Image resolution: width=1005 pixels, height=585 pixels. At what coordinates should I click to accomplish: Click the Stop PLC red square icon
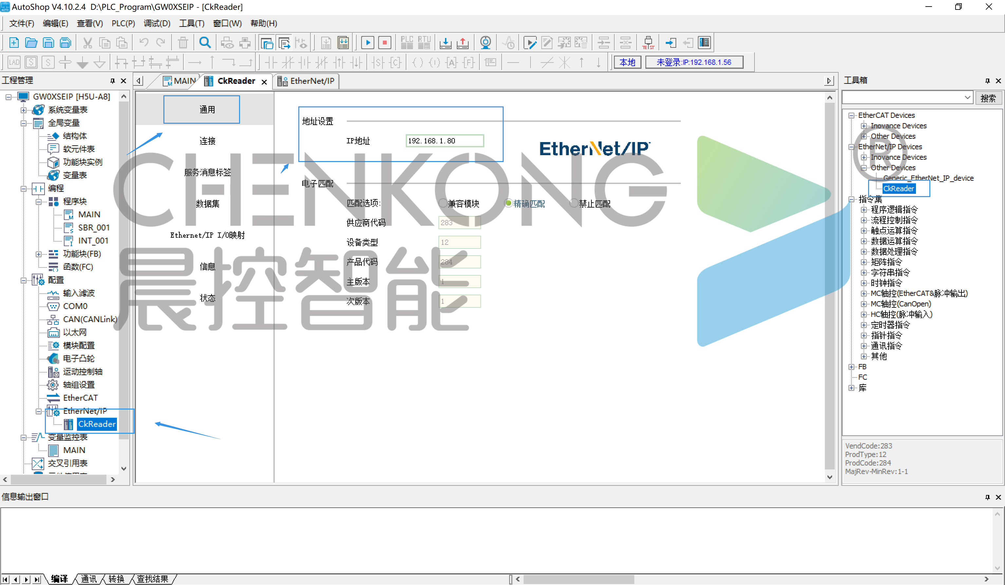pos(384,43)
